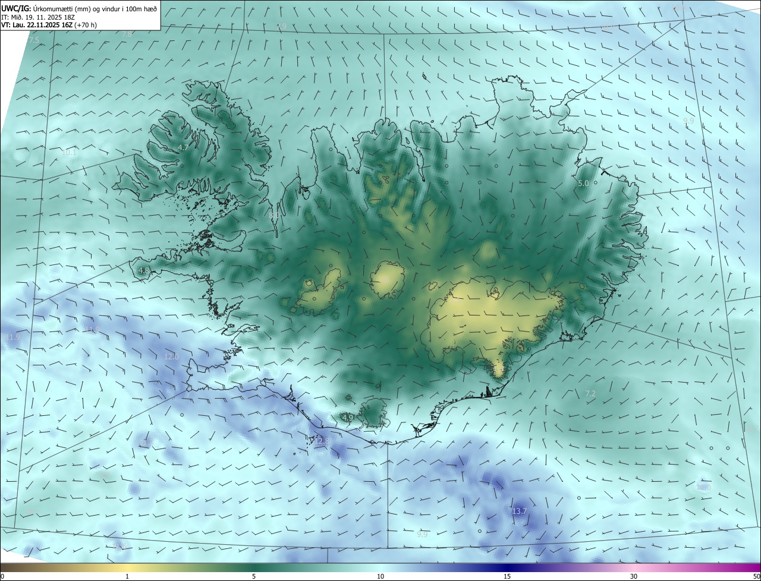This screenshot has height=581, width=761.
Task: Click the 'UWC/IG: Úrkomumætti (mm)' title line
Action: click(x=79, y=8)
